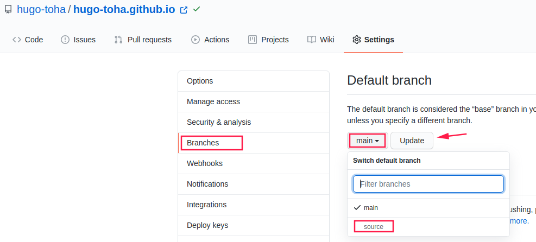
Task: Click the Settings gear icon
Action: click(x=357, y=40)
